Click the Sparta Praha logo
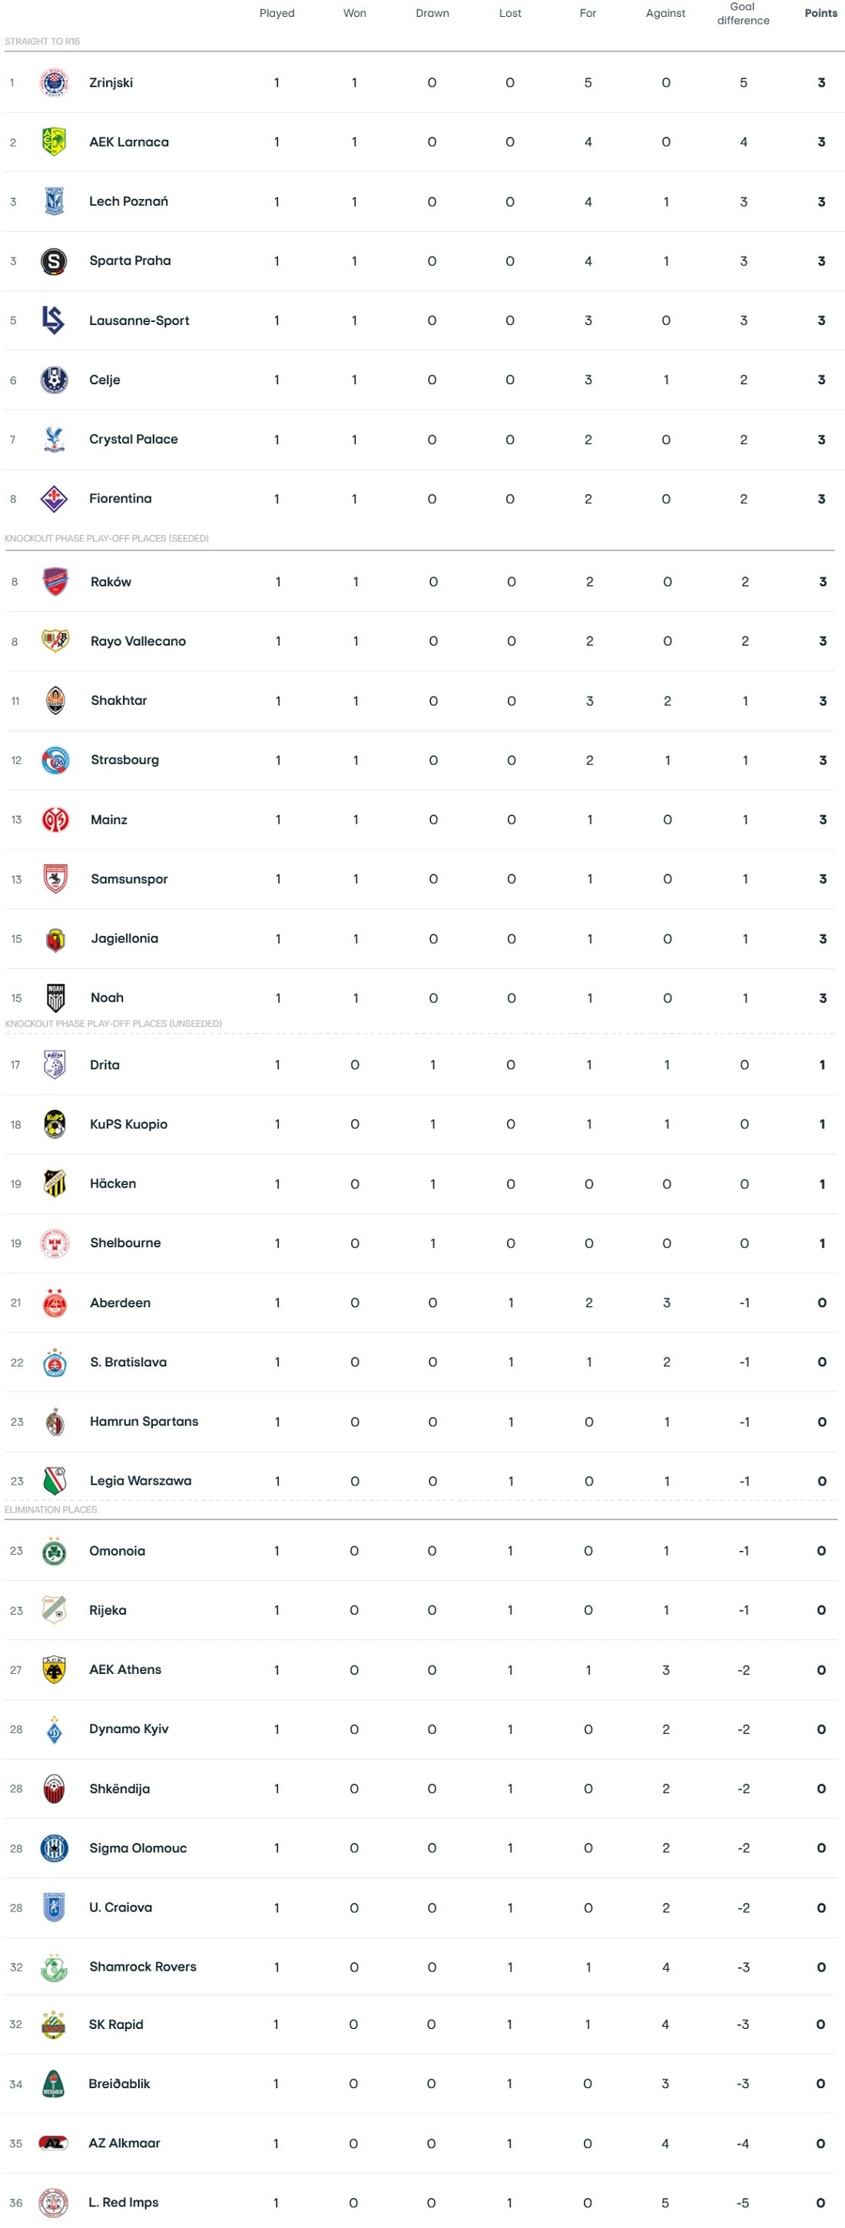 [x=54, y=261]
